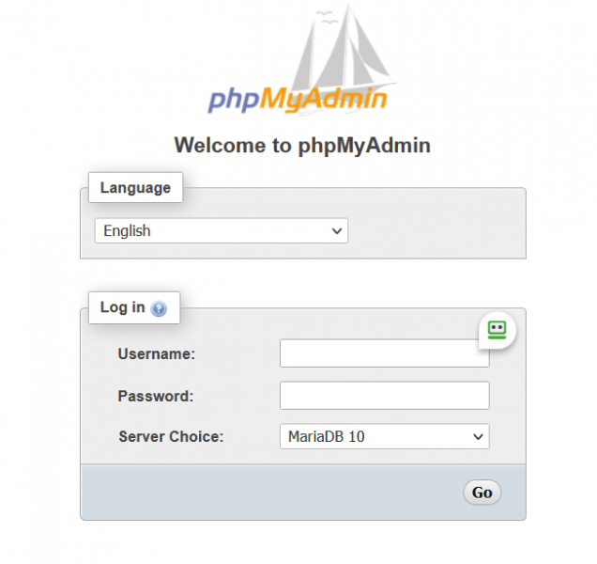This screenshot has height=564, width=597.
Task: Submit the login with Go button
Action: pyautogui.click(x=482, y=493)
